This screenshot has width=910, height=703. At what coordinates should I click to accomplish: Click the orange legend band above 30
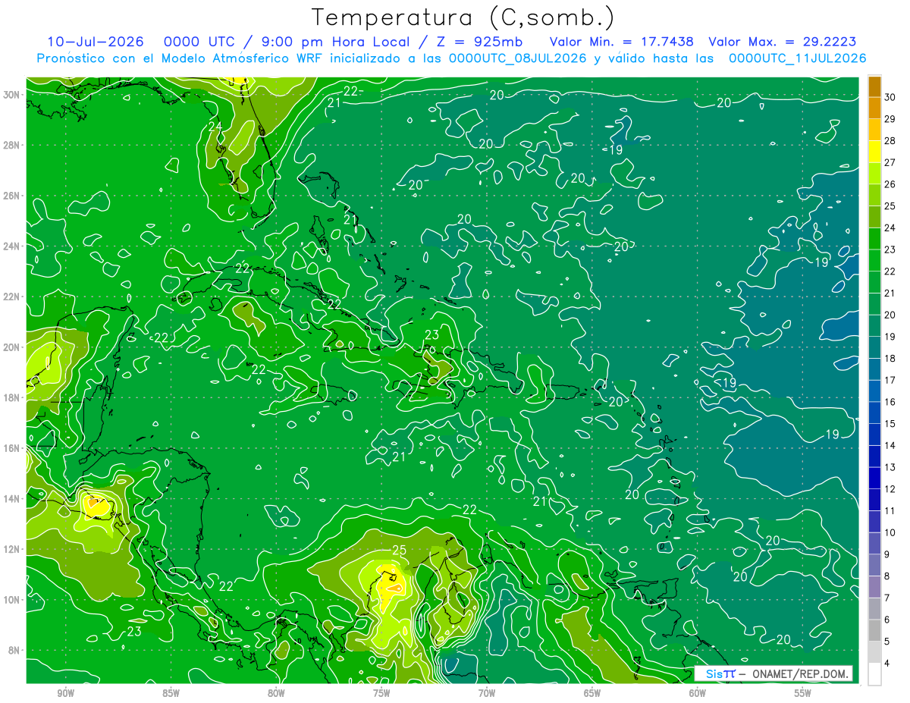[x=875, y=86]
